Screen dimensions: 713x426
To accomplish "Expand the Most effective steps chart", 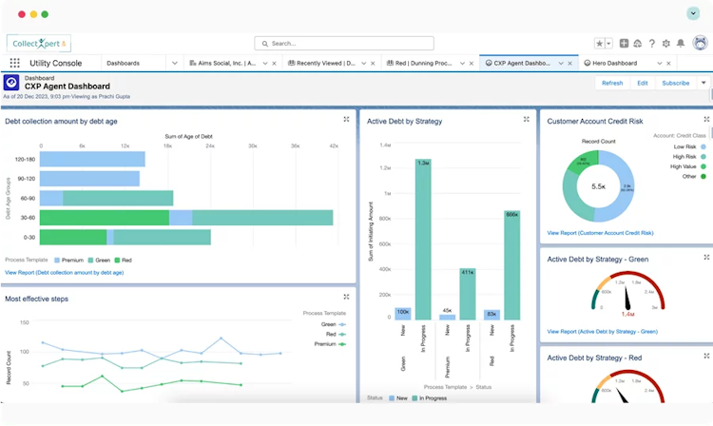I will (x=346, y=297).
